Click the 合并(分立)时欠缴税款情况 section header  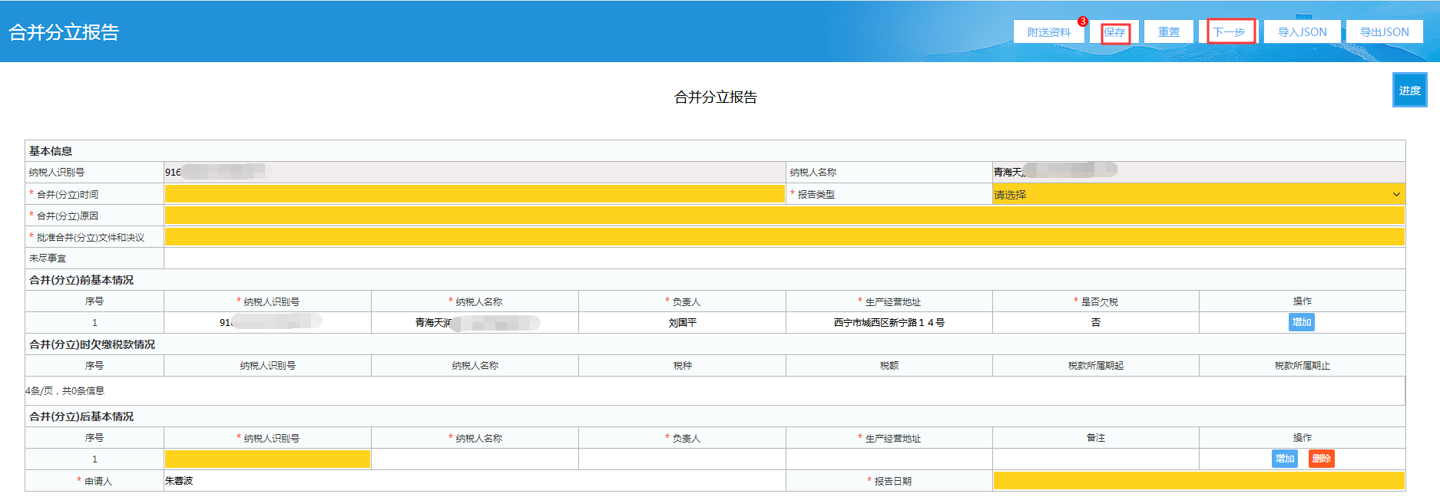[x=92, y=344]
